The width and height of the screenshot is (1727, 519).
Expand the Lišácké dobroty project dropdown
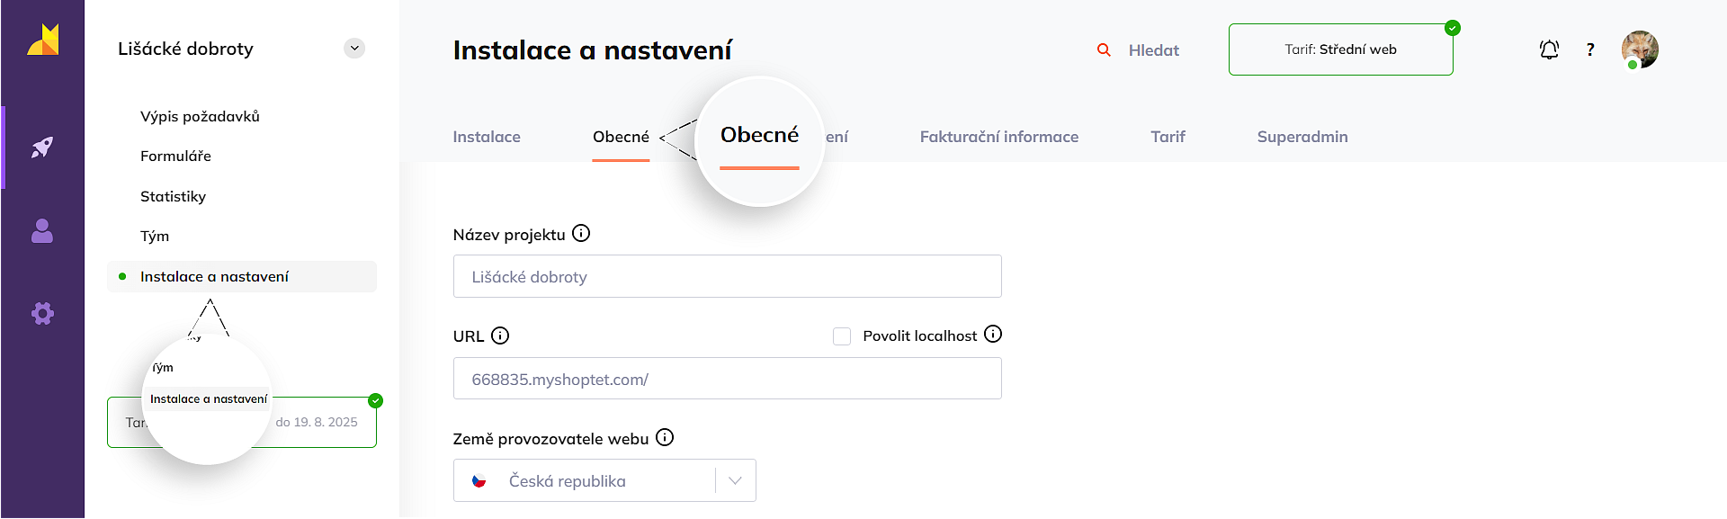(x=354, y=49)
